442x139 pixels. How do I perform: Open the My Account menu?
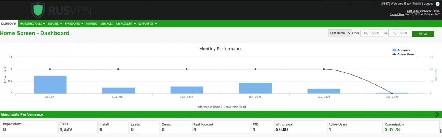pyautogui.click(x=126, y=24)
